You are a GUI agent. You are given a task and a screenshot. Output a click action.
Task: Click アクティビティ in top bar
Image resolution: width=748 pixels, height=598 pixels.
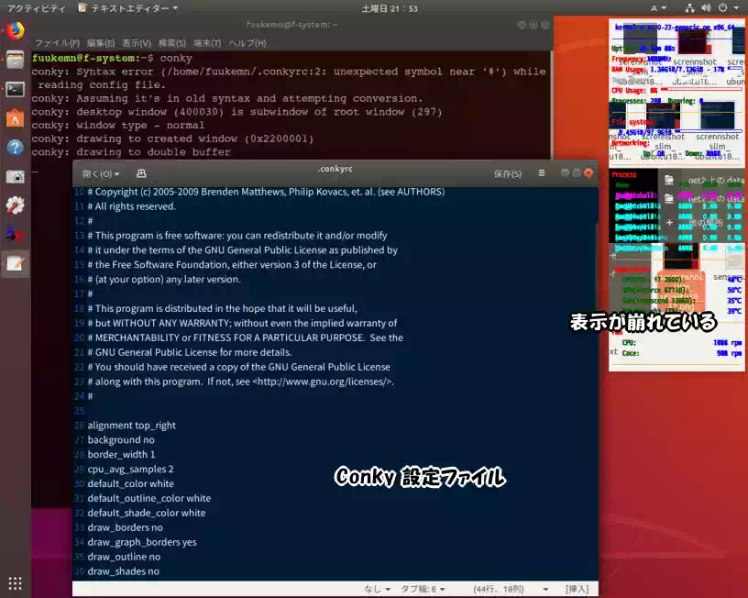(x=37, y=8)
